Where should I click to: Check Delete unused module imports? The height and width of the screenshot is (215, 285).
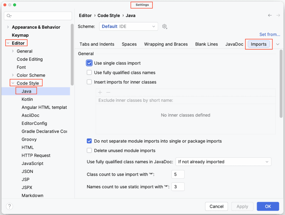coord(89,150)
